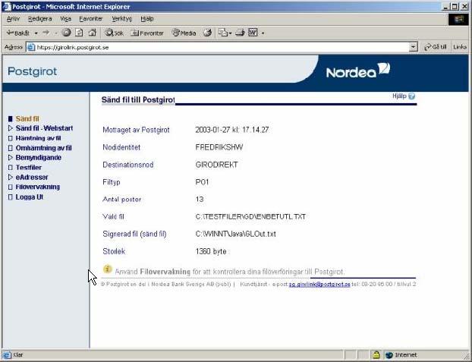Open the Favoriter toolbar button
Image resolution: width=472 pixels, height=362 pixels.
coord(147,33)
